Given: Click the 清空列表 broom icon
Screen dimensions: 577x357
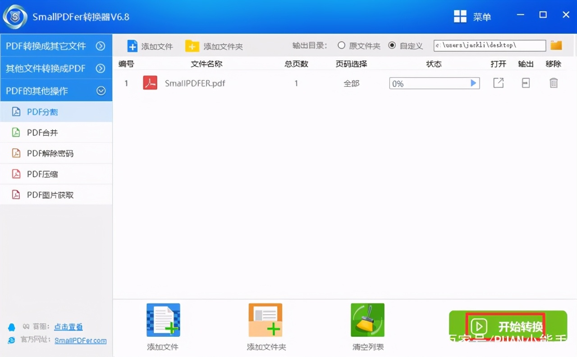Looking at the screenshot, I should click(368, 320).
